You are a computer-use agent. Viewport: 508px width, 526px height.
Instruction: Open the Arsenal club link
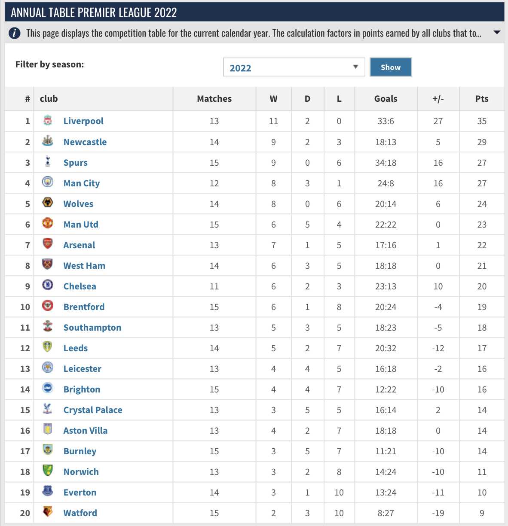coord(79,245)
